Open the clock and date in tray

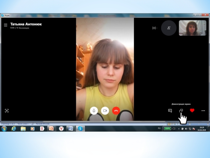[x=201, y=129]
